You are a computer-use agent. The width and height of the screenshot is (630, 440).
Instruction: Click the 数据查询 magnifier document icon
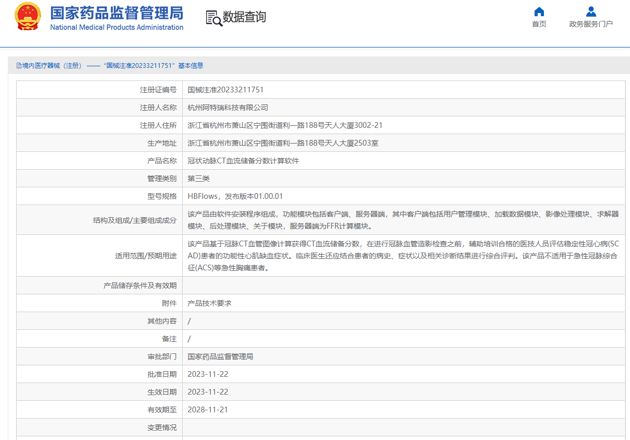[x=213, y=18]
